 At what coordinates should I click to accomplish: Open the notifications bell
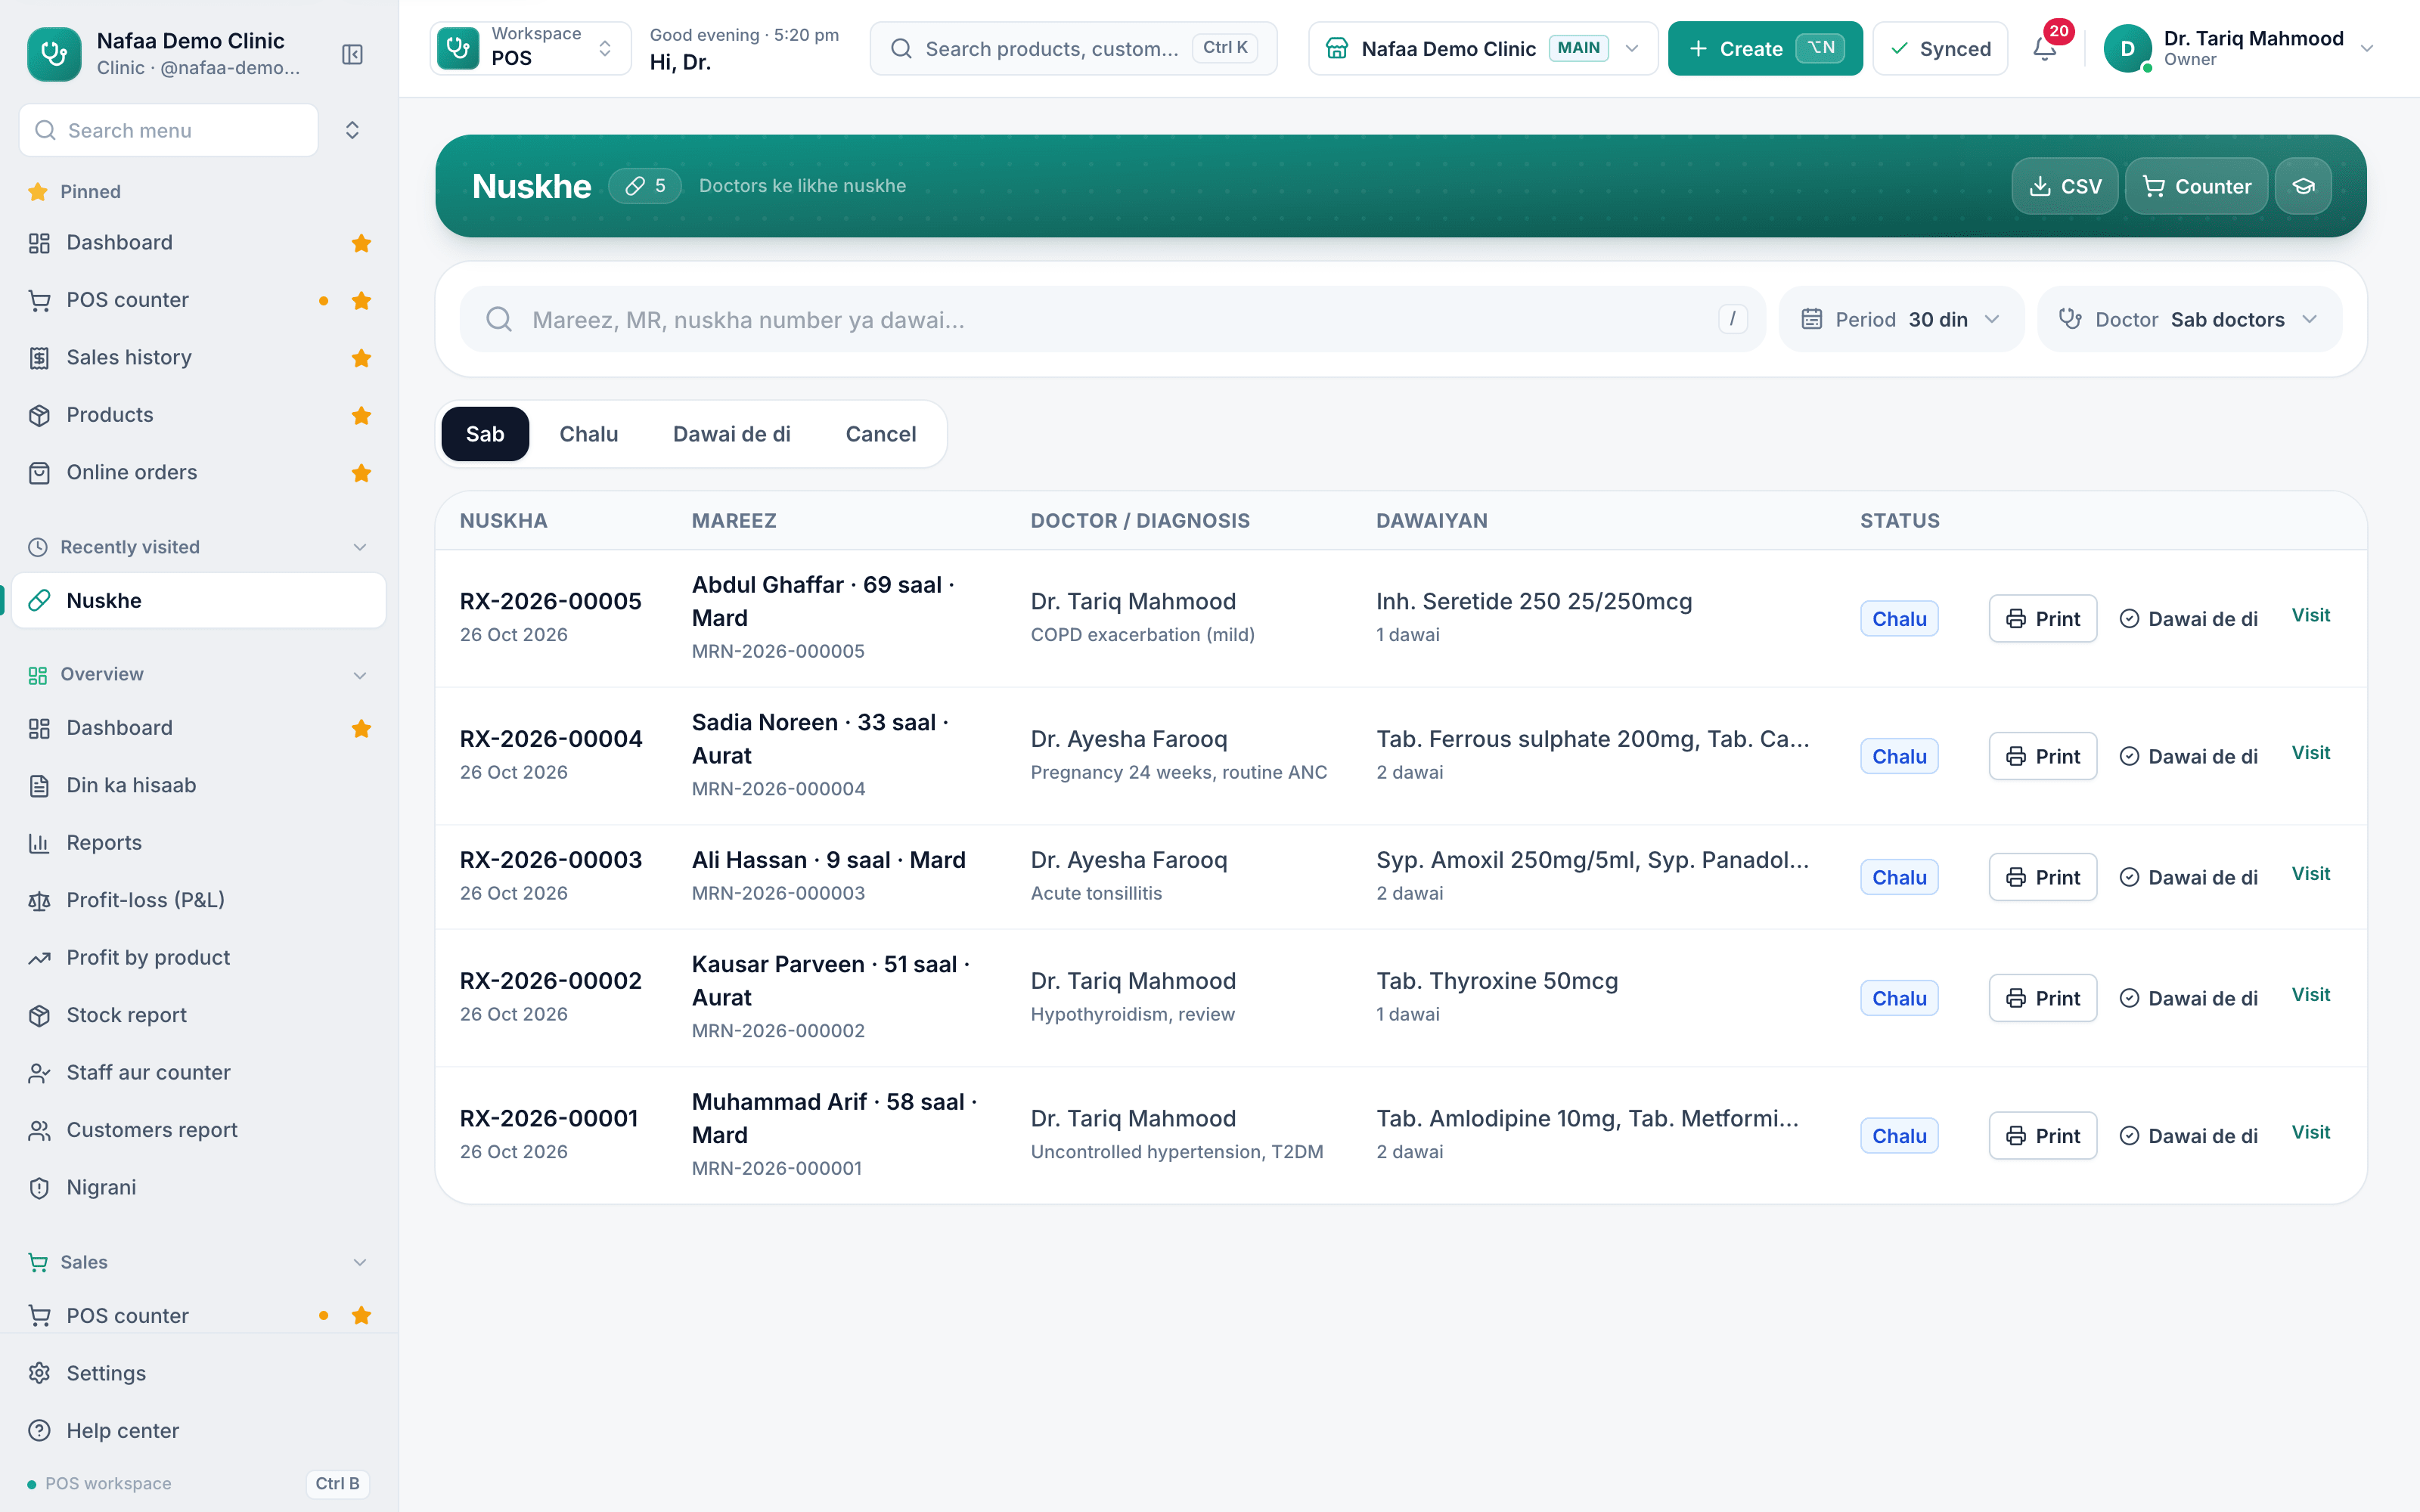(2045, 48)
